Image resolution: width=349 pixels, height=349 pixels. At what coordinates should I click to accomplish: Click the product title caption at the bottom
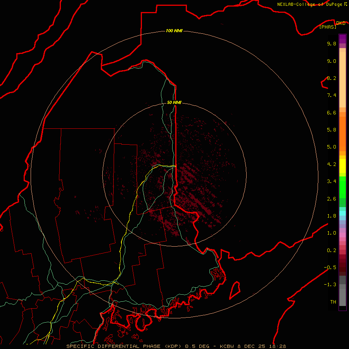click(x=176, y=346)
